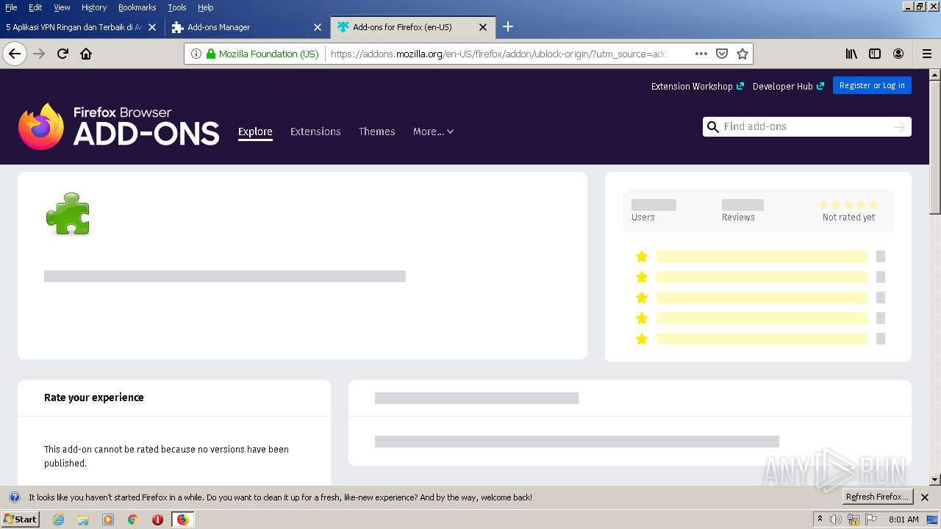The height and width of the screenshot is (529, 941).
Task: Open the Extension Workshop link
Action: [x=697, y=86]
